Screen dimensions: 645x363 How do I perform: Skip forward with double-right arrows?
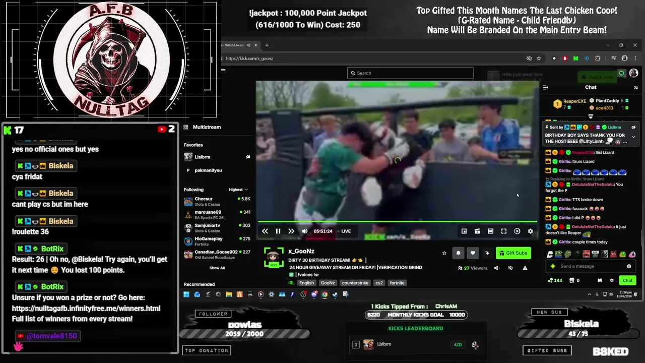pyautogui.click(x=291, y=231)
